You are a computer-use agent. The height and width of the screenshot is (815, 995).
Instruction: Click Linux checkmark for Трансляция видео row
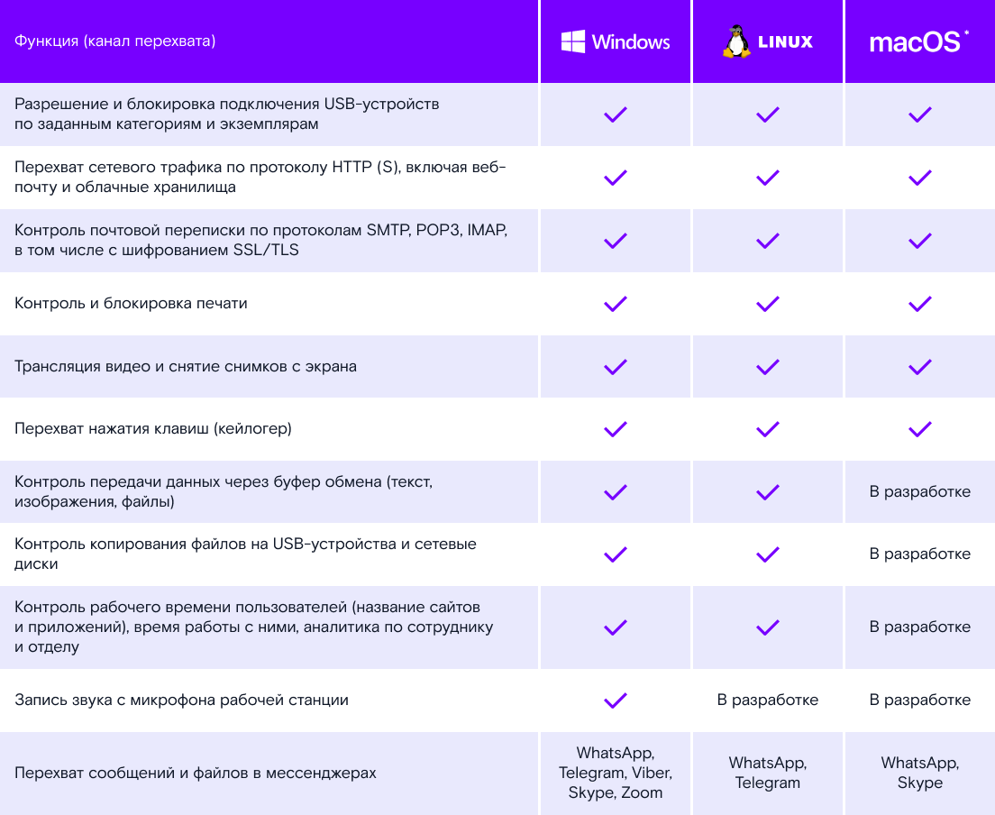pyautogui.click(x=767, y=366)
